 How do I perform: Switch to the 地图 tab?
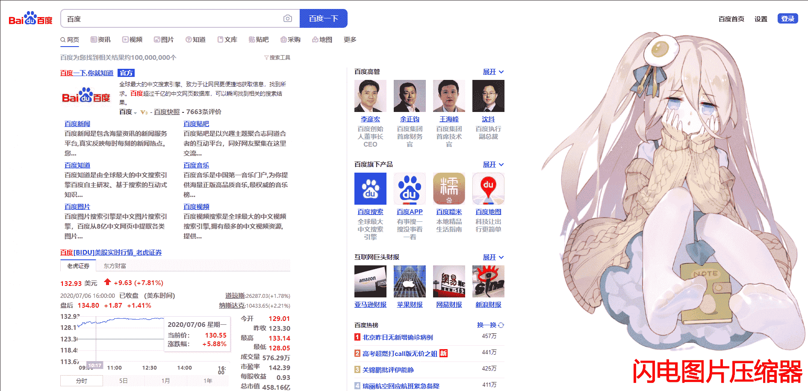click(322, 40)
